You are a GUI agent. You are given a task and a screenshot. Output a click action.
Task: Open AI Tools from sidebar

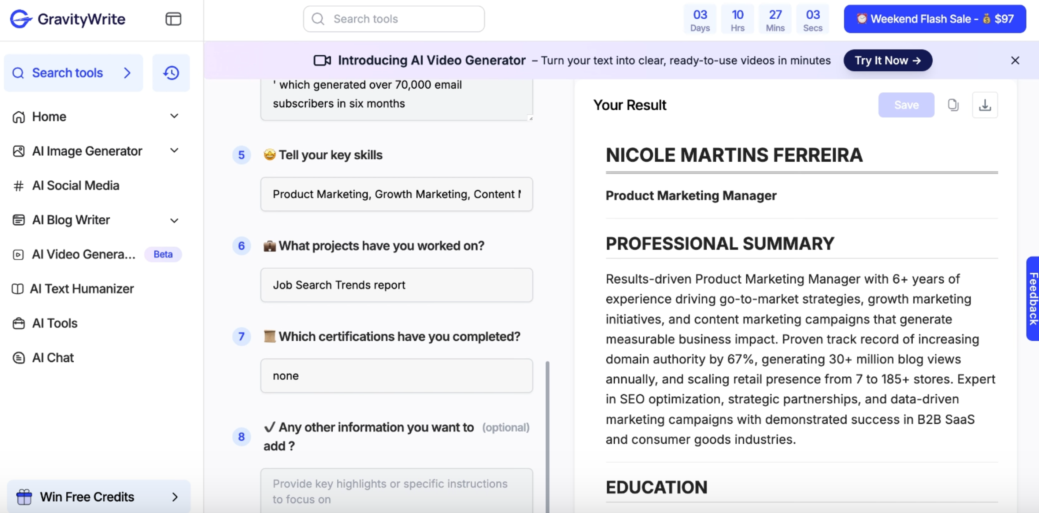pyautogui.click(x=55, y=323)
